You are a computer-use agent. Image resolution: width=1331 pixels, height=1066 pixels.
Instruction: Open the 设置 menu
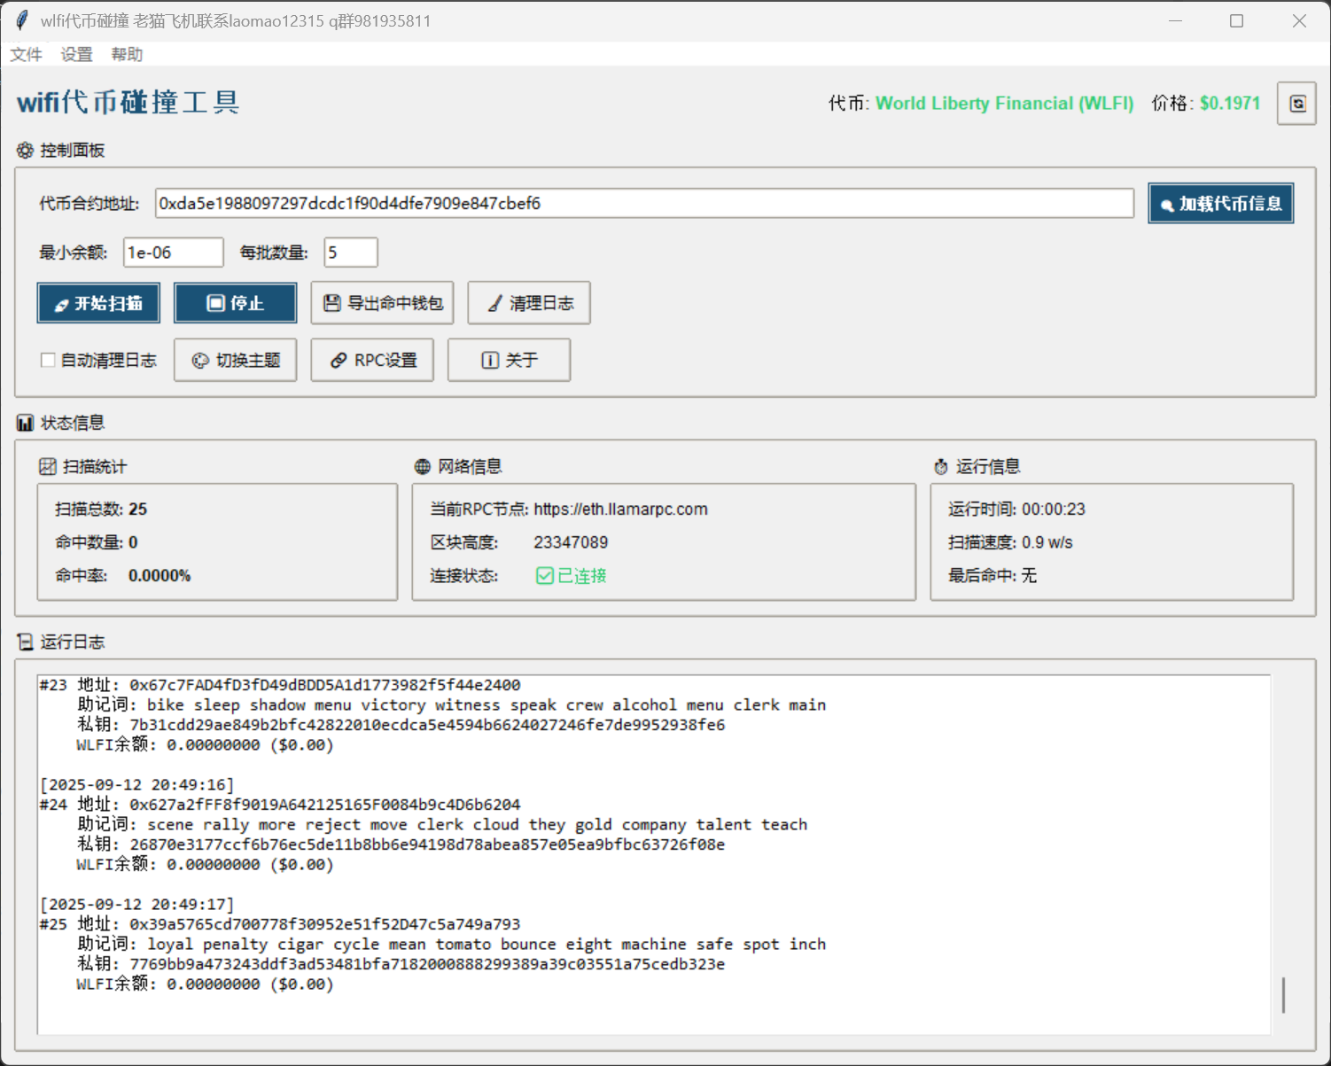click(76, 55)
